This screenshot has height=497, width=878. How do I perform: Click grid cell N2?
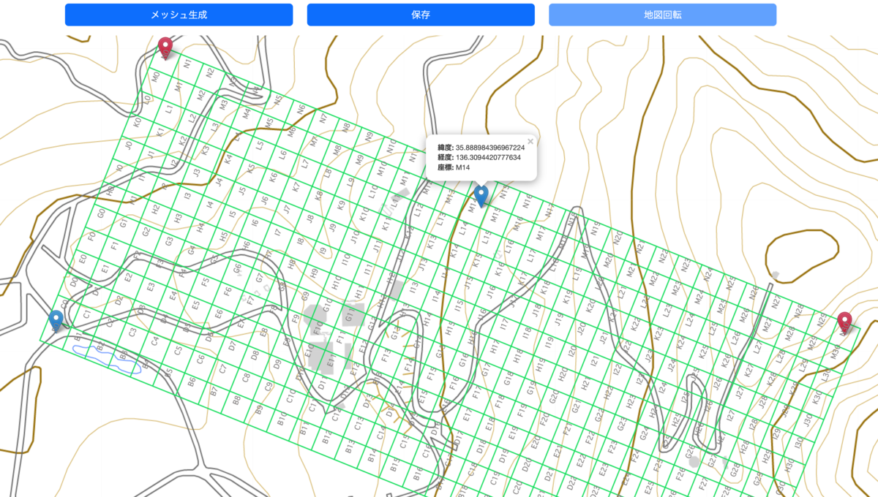pos(211,73)
